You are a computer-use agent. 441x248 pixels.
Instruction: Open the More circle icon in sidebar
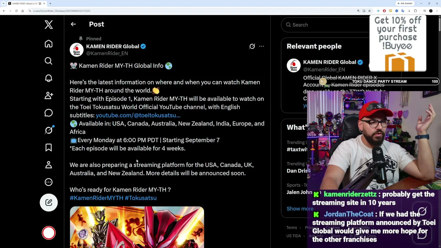coord(49,182)
